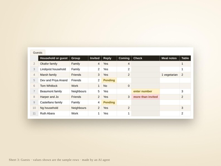Click the Lindqvist household cell
The image size is (221, 166).
click(x=54, y=69)
